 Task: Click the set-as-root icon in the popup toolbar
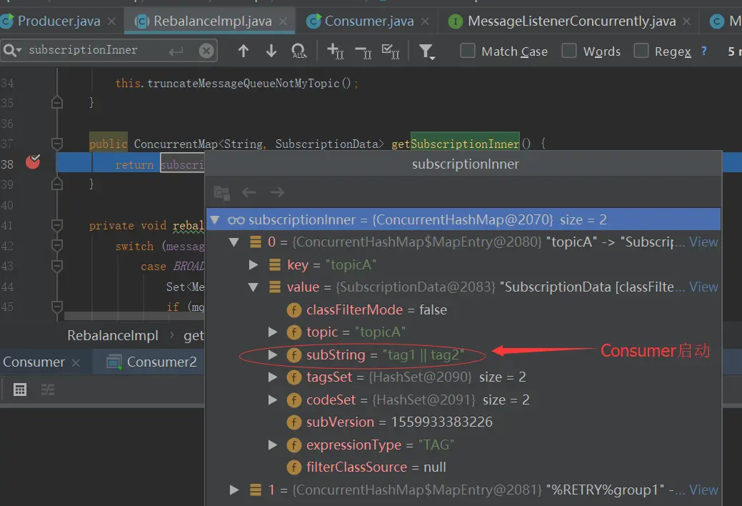pos(221,192)
